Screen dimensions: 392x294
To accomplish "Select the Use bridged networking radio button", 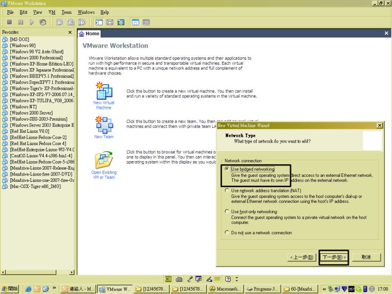I will [x=227, y=169].
